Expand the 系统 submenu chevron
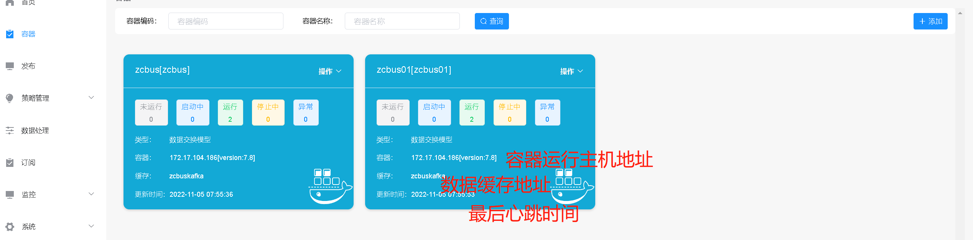 coord(91,226)
